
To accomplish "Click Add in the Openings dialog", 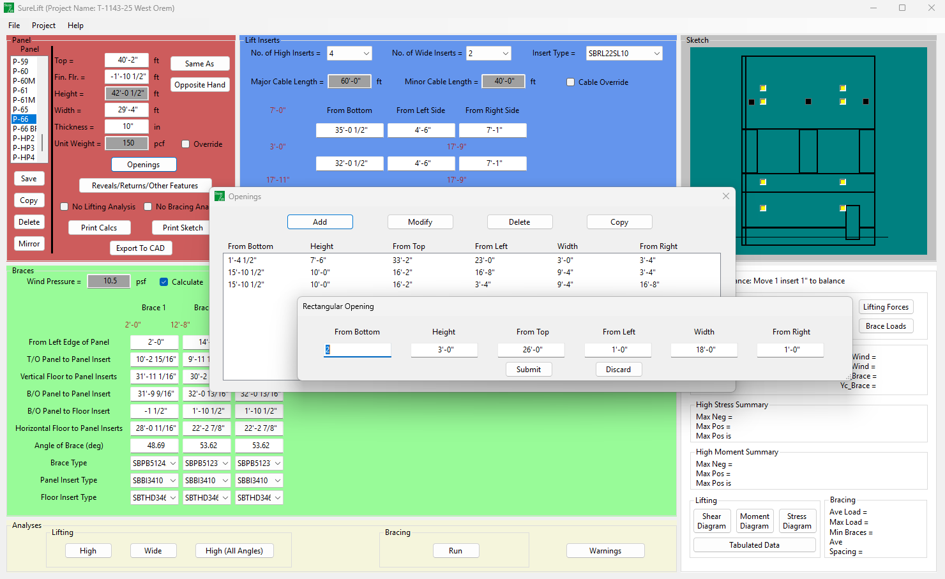I will tap(320, 222).
